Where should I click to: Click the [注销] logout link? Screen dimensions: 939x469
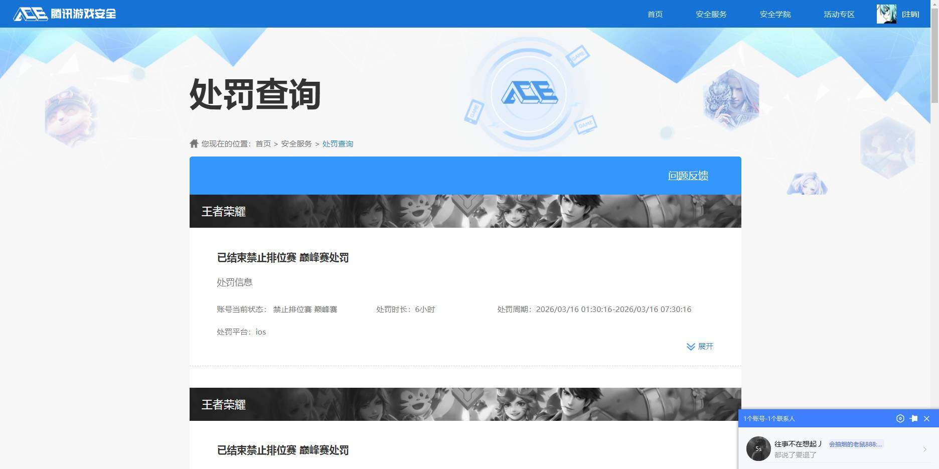coord(910,14)
